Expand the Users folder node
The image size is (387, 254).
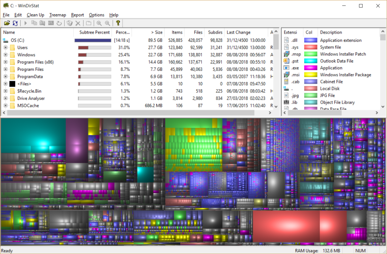pos(6,47)
